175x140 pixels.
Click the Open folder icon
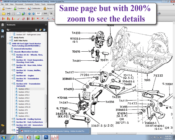coord(3,14)
